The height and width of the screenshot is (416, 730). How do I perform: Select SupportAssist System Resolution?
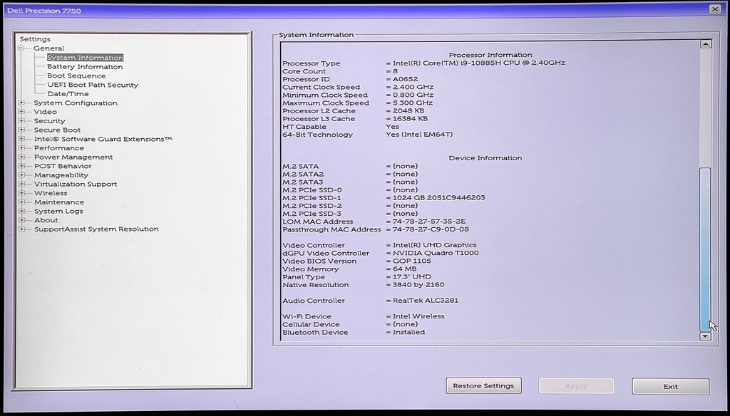coord(96,229)
